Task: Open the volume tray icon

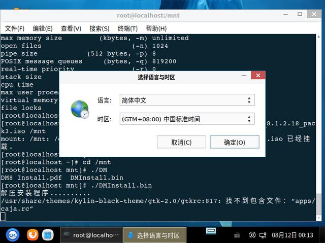Action: tap(252, 235)
